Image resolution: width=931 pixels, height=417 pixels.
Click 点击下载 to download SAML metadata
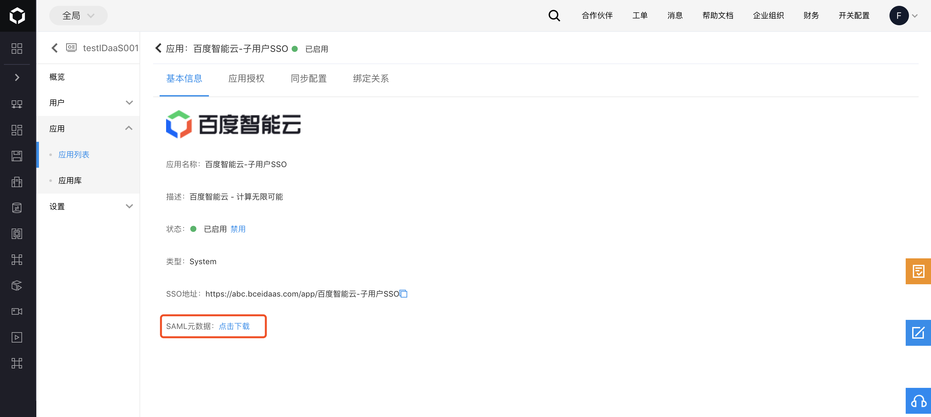[x=234, y=326]
